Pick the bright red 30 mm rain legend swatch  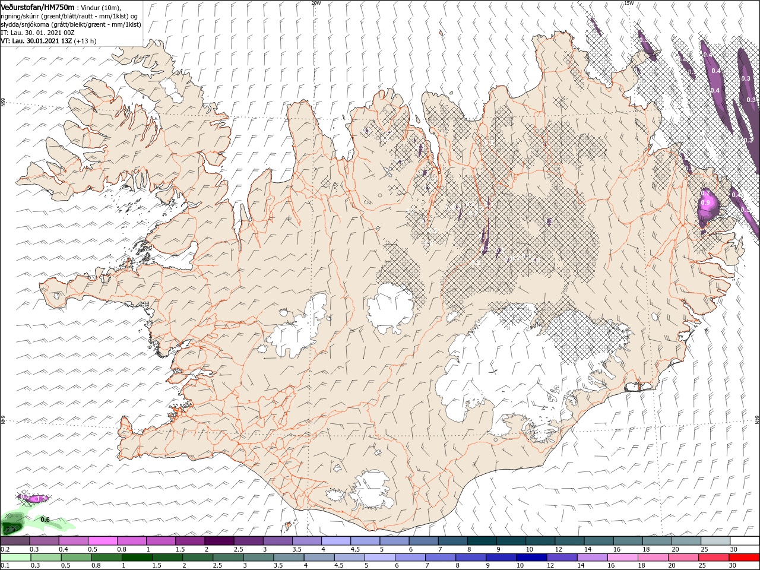745,558
